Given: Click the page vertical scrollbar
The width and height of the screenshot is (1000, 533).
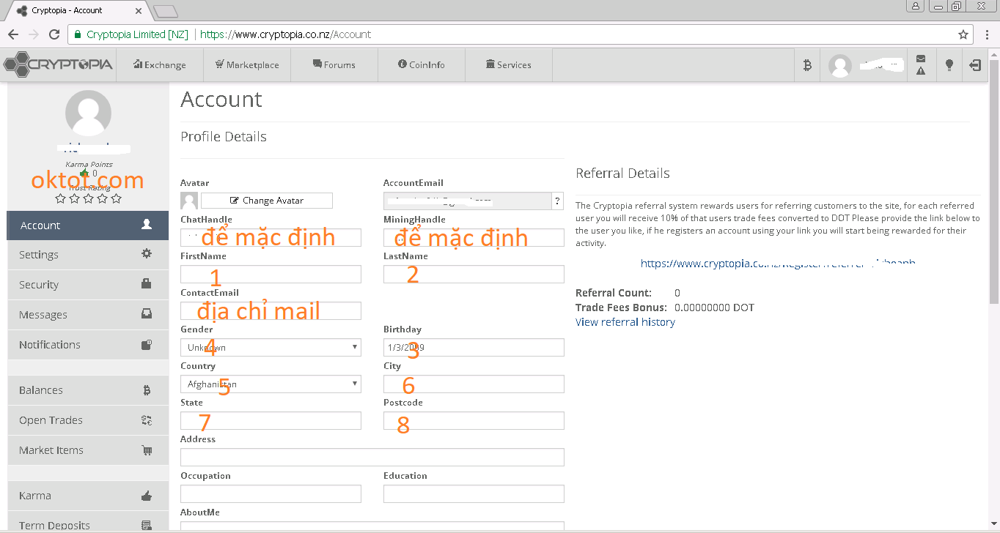Looking at the screenshot, I should [x=993, y=220].
